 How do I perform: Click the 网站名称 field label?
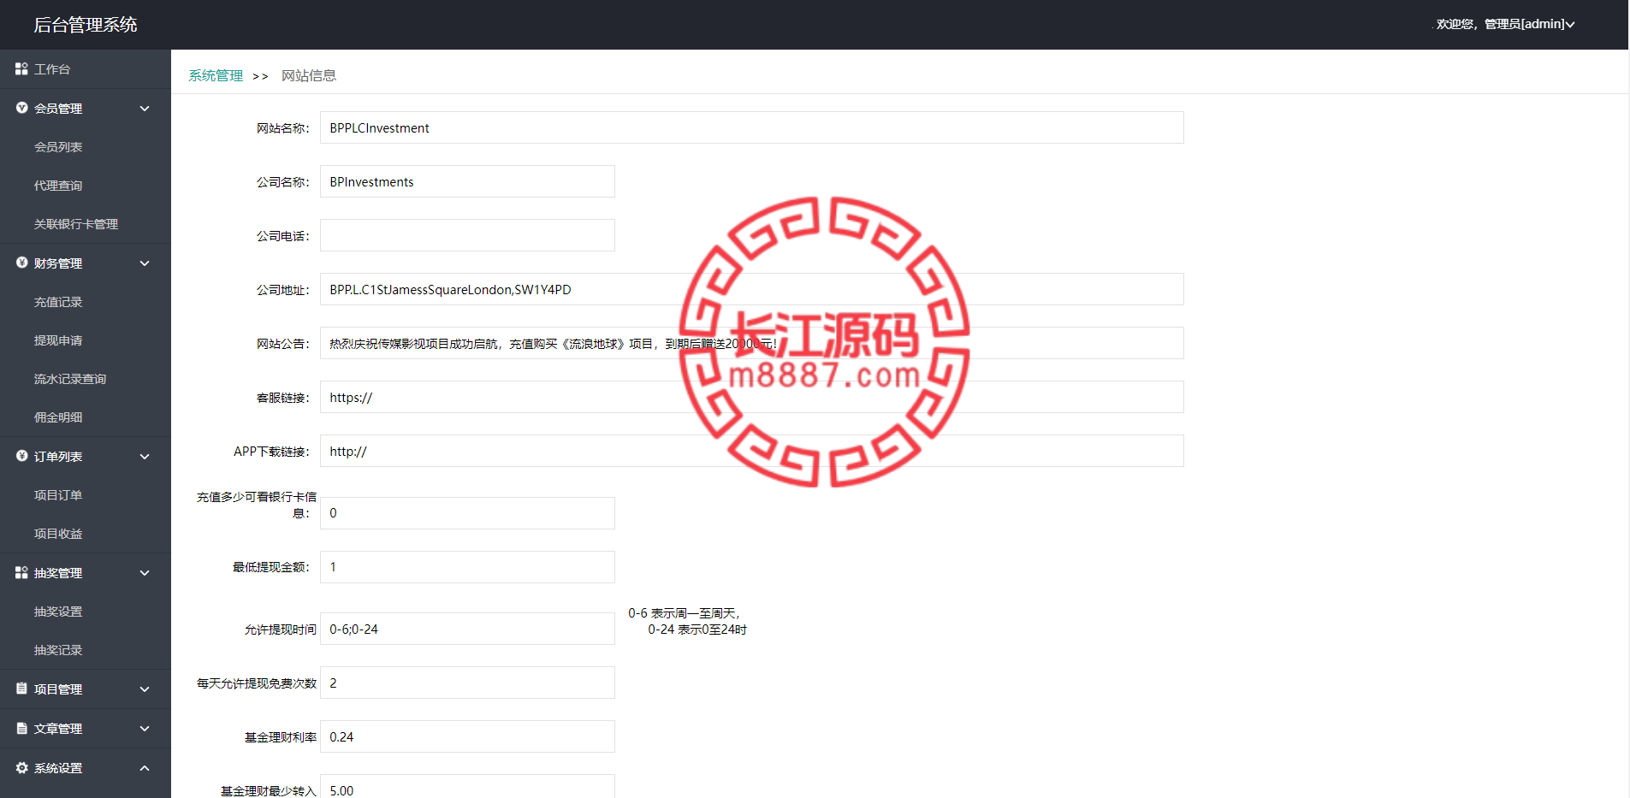tap(282, 128)
